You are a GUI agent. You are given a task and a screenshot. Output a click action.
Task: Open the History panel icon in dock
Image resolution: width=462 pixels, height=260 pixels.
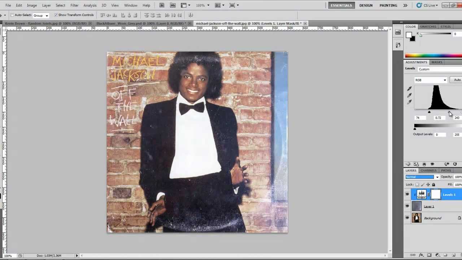(398, 45)
